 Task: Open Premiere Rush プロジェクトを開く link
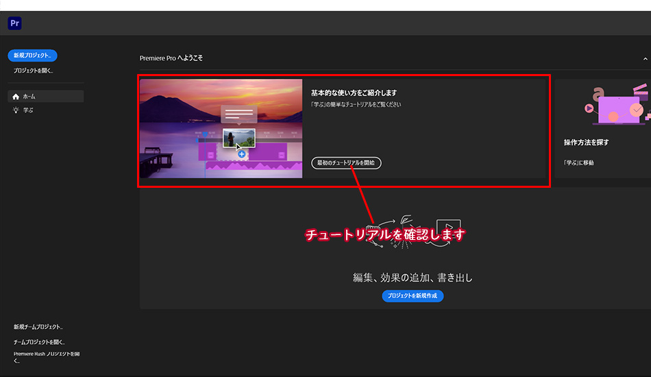pos(47,357)
